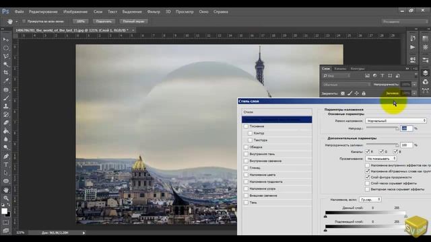Open the Actions panel play icon
431x242 pixels.
pyautogui.click(x=413, y=47)
